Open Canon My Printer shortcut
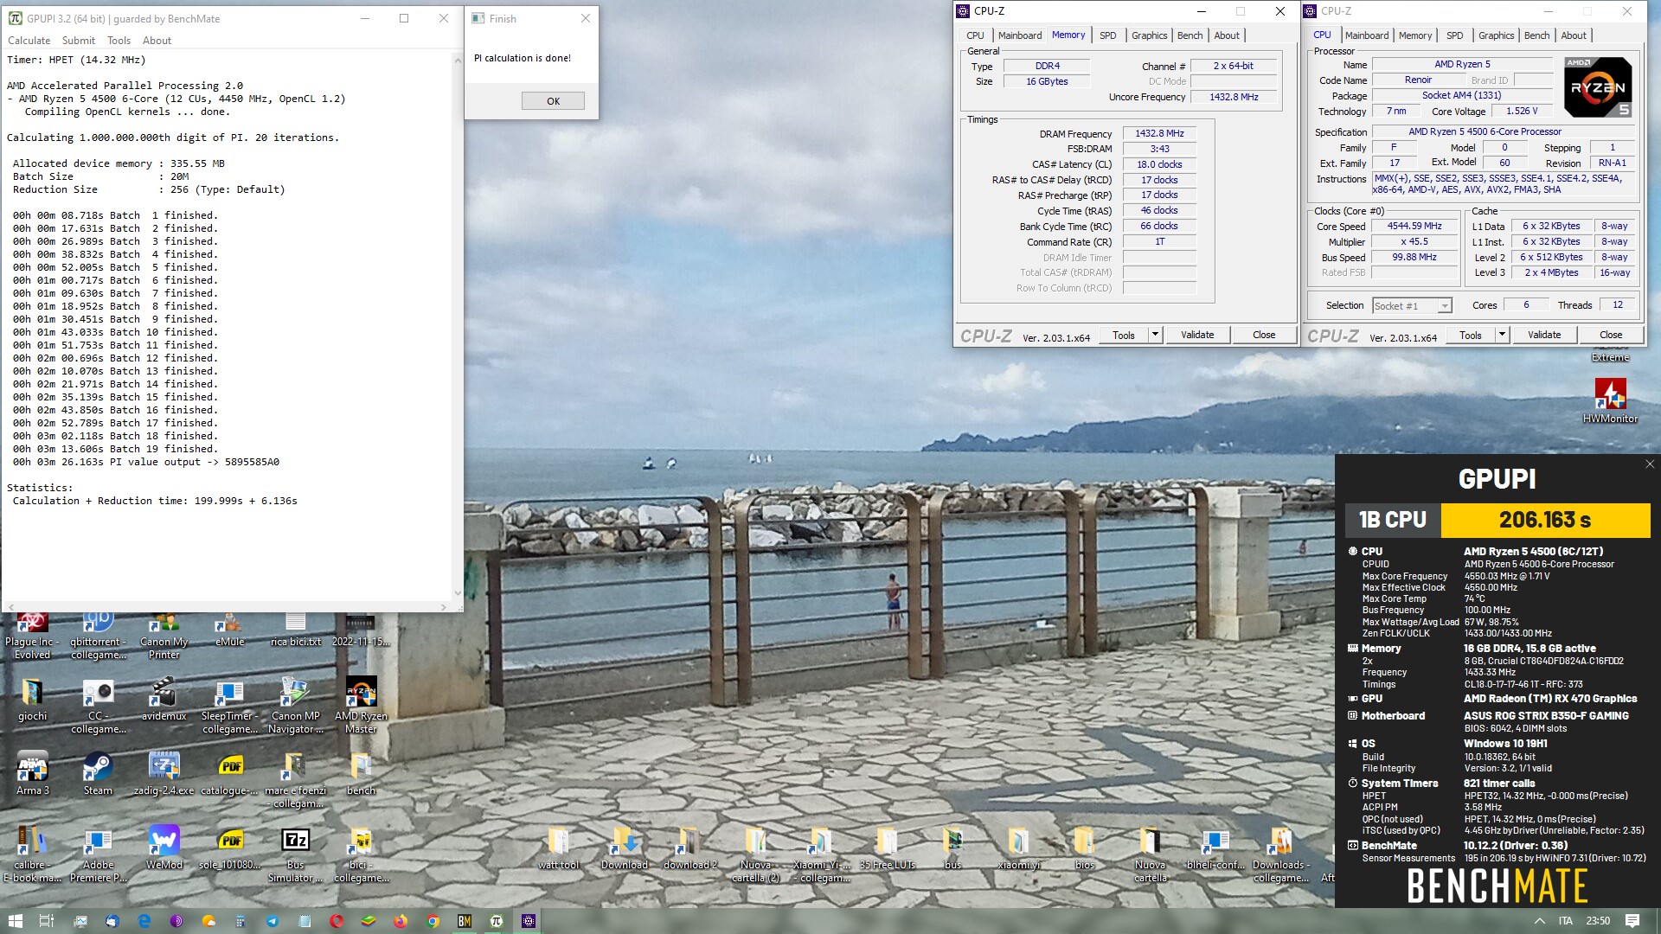 coord(164,637)
